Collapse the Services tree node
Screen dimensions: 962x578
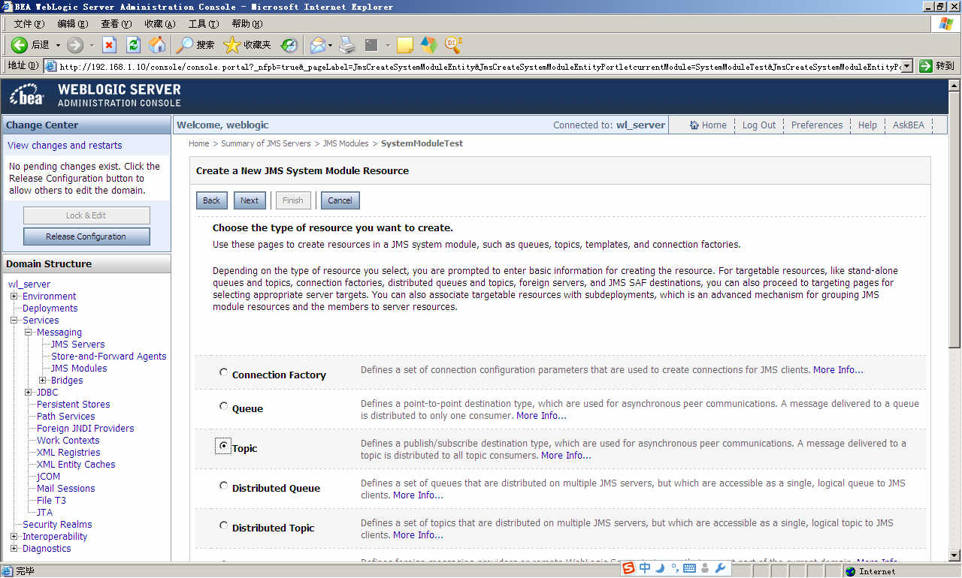pos(14,321)
